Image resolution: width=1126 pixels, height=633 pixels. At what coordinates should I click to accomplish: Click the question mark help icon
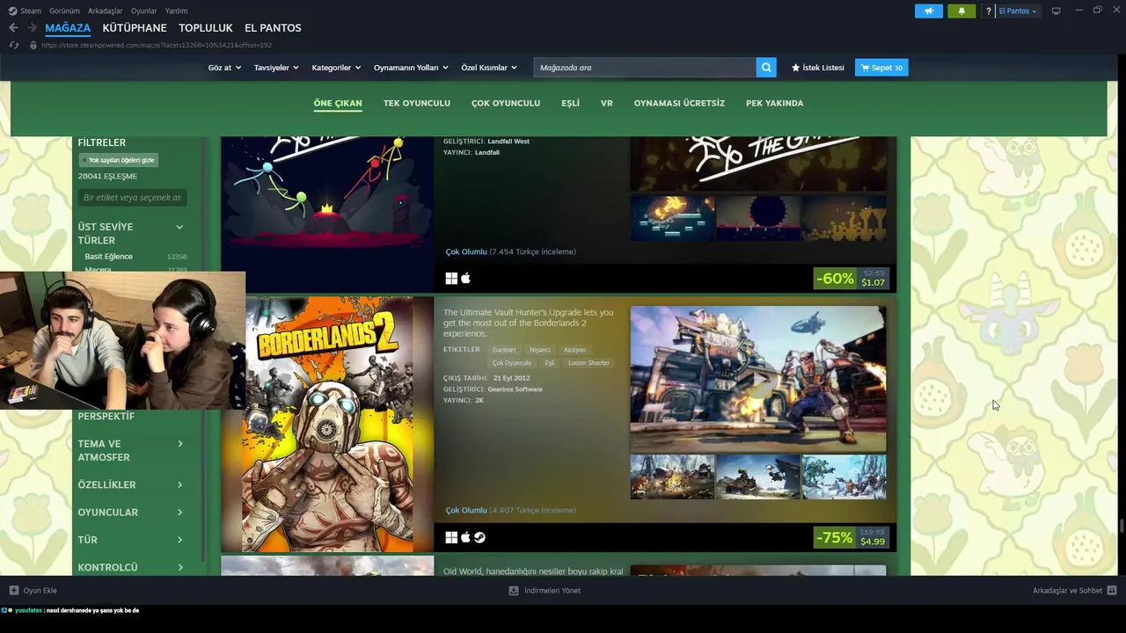989,11
